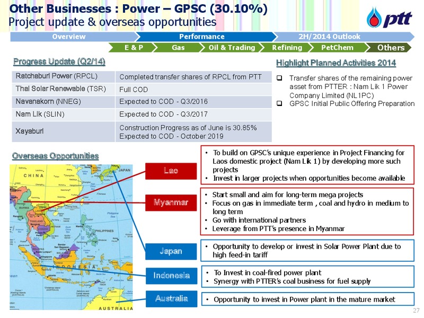This screenshot has width=424, height=318.
Task: Select the Xayaburi row label
Action: pos(64,131)
